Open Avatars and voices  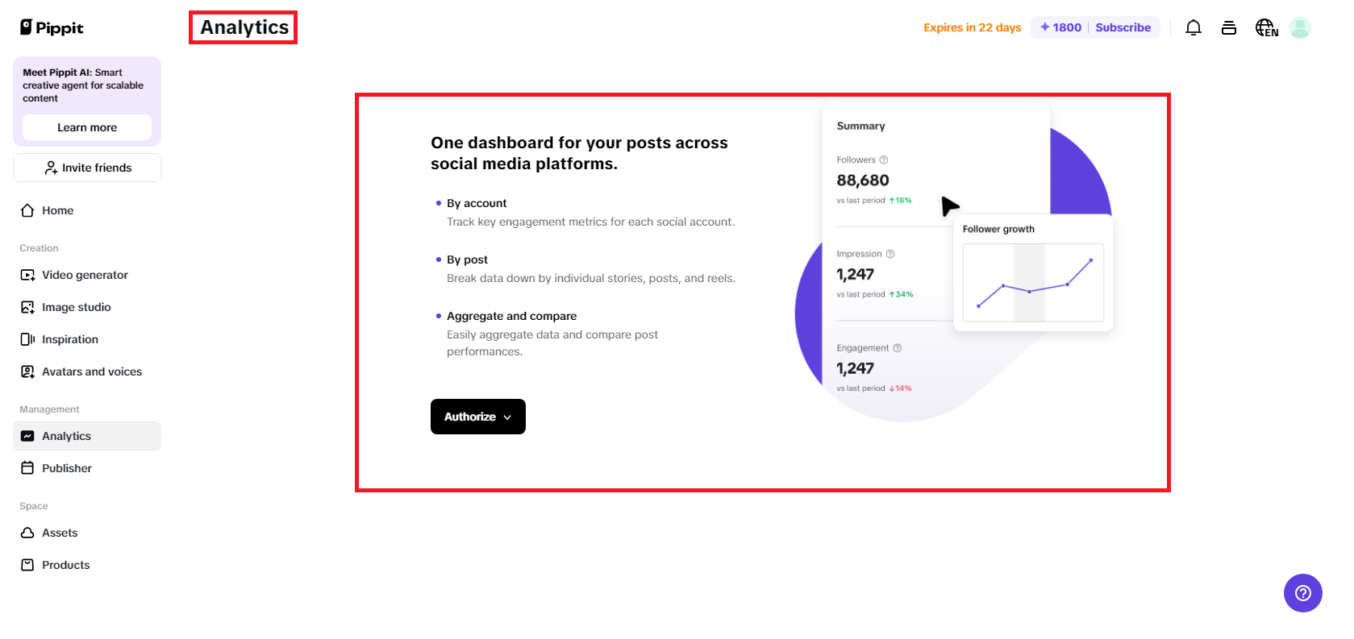point(91,371)
